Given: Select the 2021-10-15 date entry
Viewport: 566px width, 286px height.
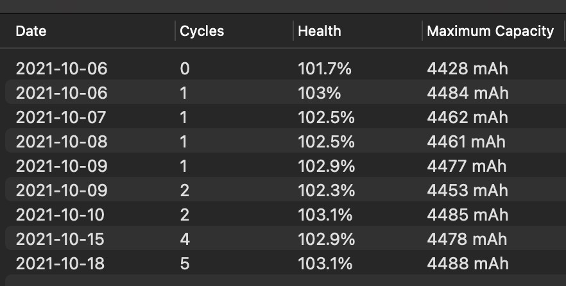Looking at the screenshot, I should (61, 239).
